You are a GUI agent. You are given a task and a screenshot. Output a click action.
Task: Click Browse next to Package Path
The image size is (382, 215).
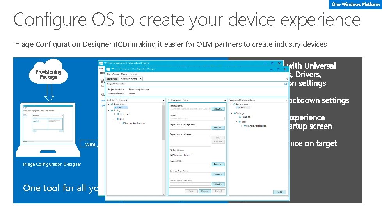coord(218,109)
